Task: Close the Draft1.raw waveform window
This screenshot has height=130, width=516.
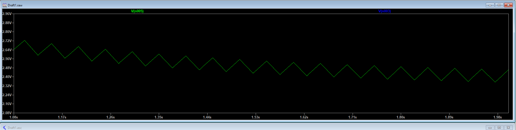Action: click(508, 5)
